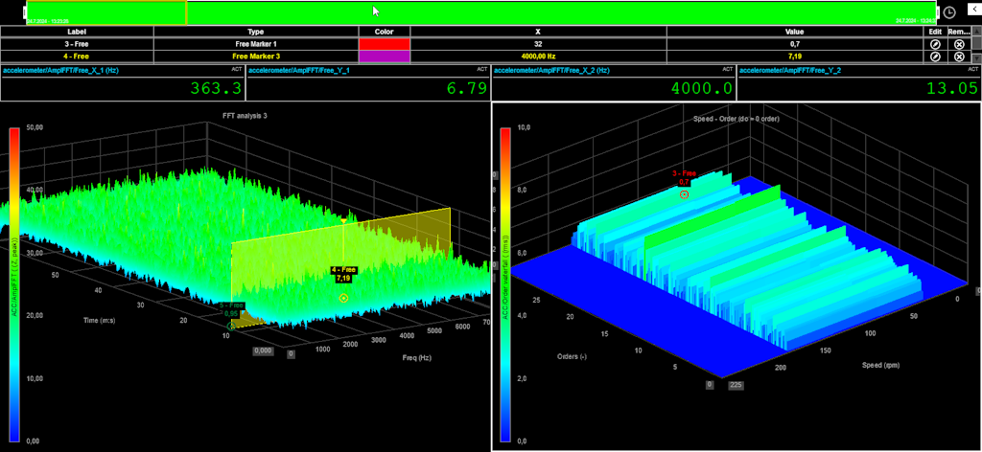The height and width of the screenshot is (452, 982).
Task: Click the Free_X_1 (Hz) digital meter reading 363.3
Action: tap(123, 82)
